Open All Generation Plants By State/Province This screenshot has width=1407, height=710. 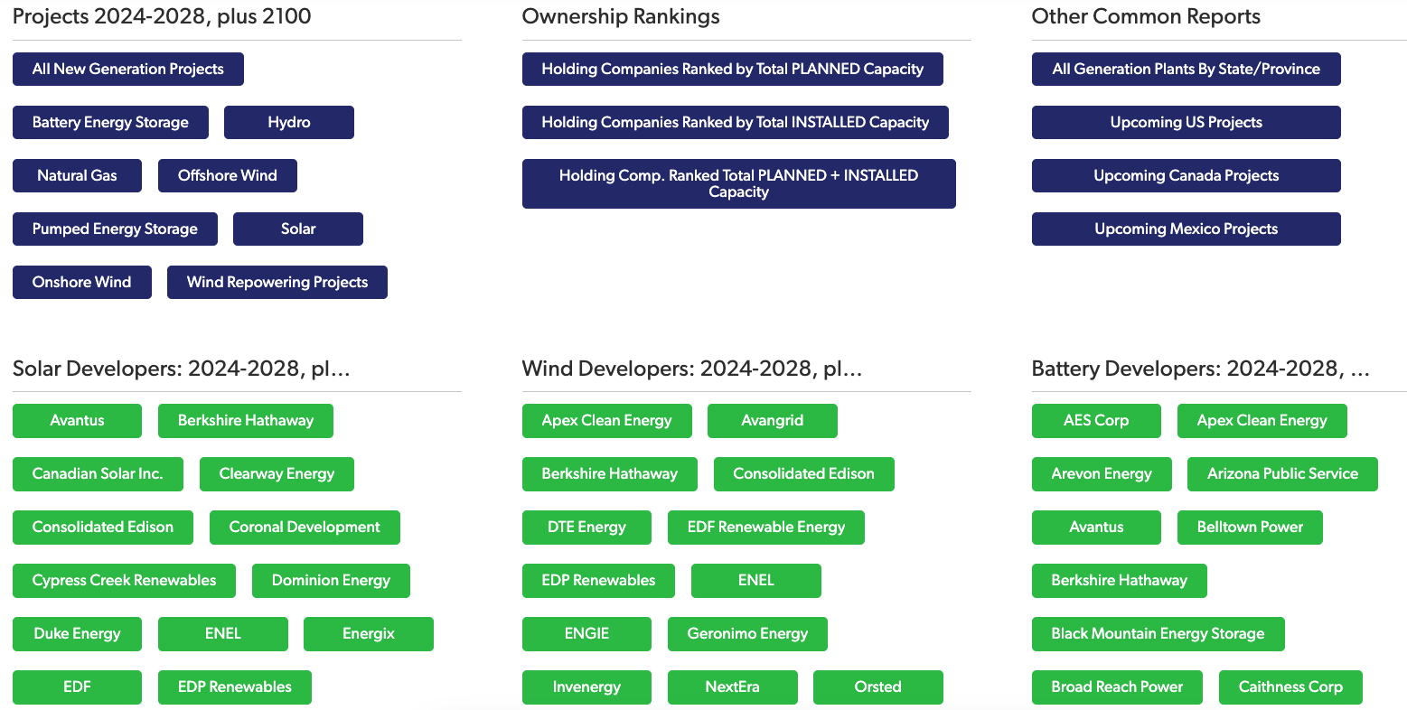click(1187, 69)
